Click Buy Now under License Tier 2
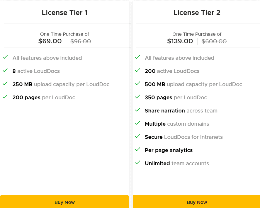260x208 pixels. pyautogui.click(x=197, y=202)
